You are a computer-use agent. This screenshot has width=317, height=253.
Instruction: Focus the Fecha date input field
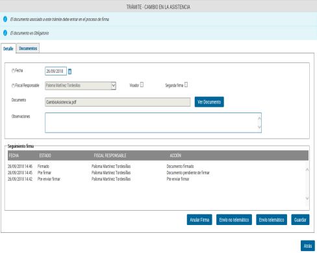[56, 71]
